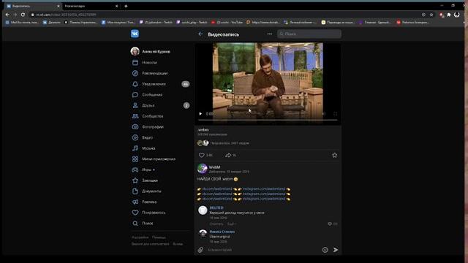Focus the Поиск field in the header
Screen dimensions: 468x263
[309, 34]
